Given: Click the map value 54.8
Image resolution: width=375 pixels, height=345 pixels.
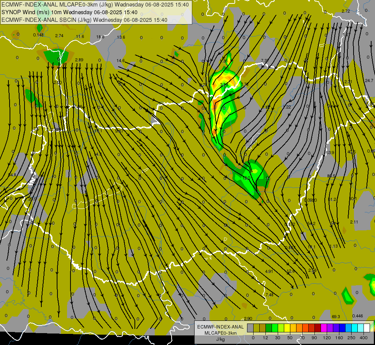Looking at the screenshot, I should (x=12, y=175).
